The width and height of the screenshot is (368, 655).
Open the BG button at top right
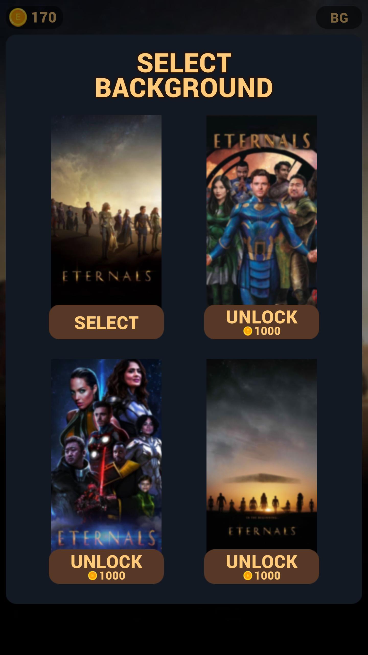pos(339,17)
